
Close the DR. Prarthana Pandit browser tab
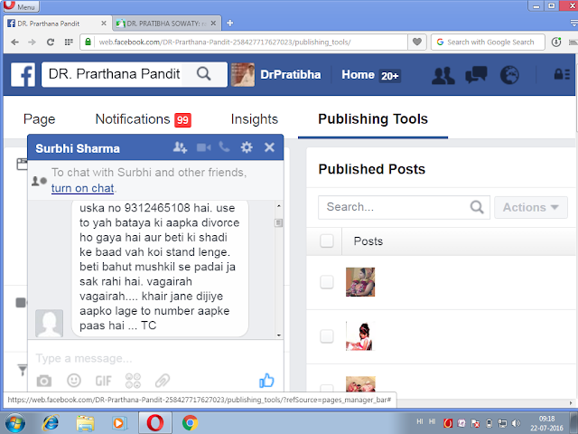(x=104, y=24)
